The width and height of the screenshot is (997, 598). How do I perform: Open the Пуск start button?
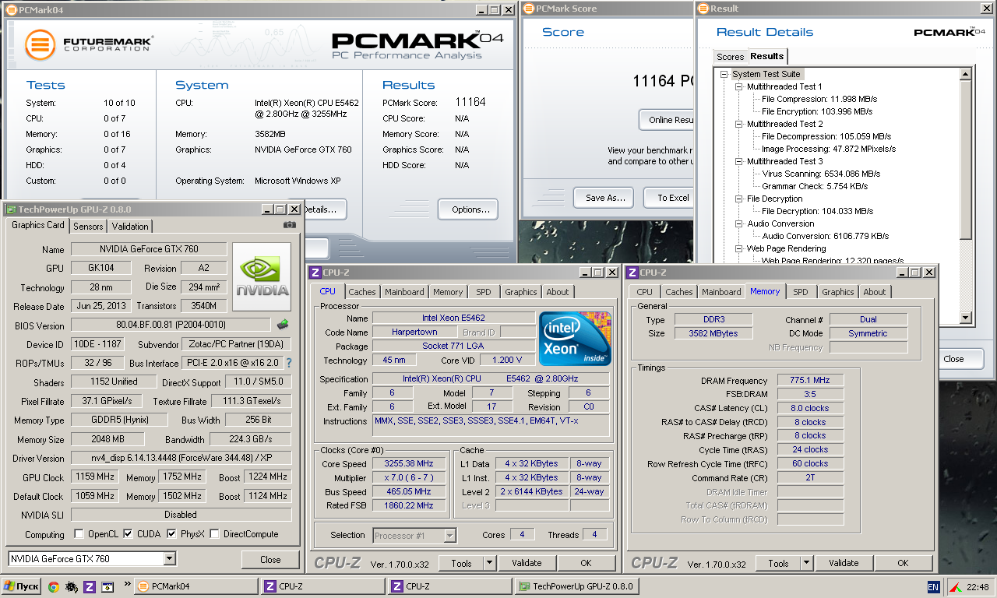(x=21, y=586)
